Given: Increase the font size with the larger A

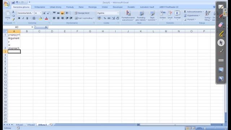Looking at the screenshot, I should pyautogui.click(x=44, y=13).
